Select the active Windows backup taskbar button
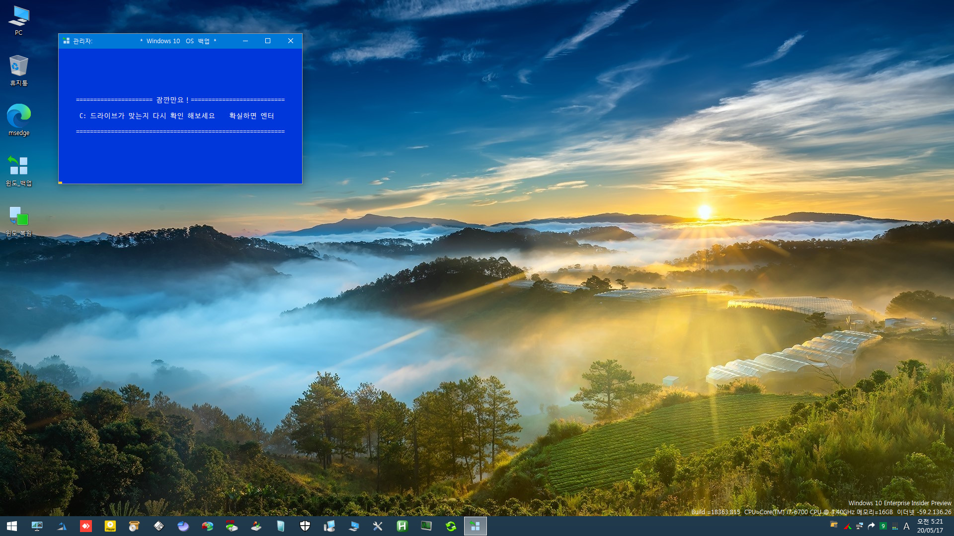Screen dimensions: 954x536 coord(476,526)
